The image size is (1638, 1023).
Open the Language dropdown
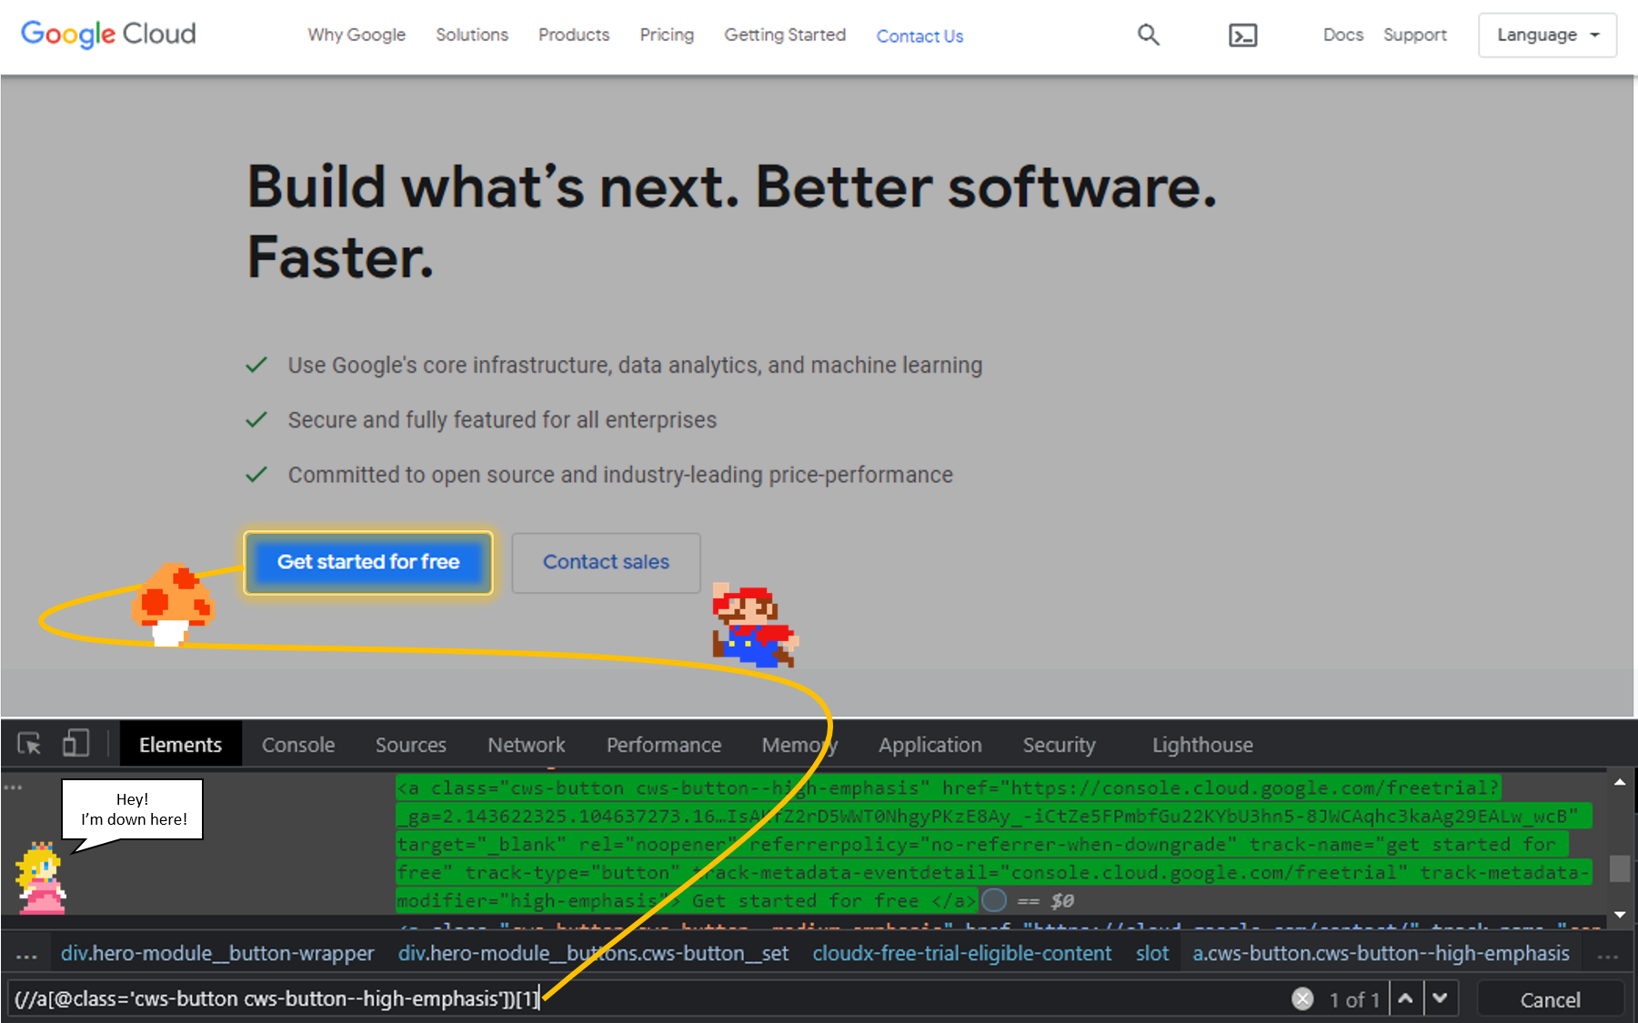point(1547,35)
